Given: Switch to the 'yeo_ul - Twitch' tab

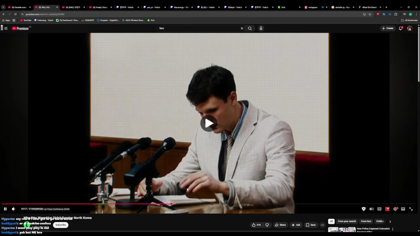Looking at the screenshot, I should 154,7.
